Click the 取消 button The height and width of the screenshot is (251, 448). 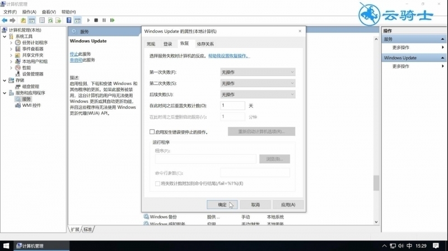[255, 205]
